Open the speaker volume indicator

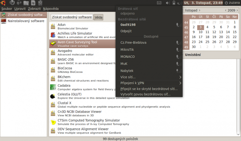click(168, 3)
